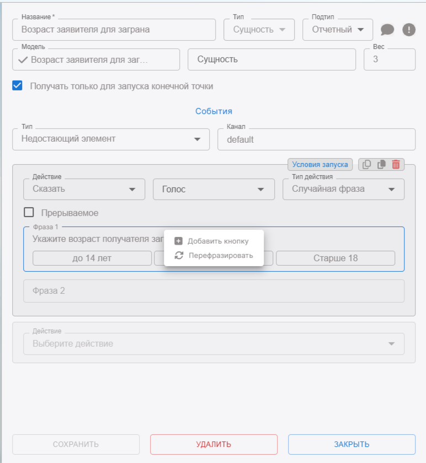Click the filled duplicate icon in action block

coord(381,164)
